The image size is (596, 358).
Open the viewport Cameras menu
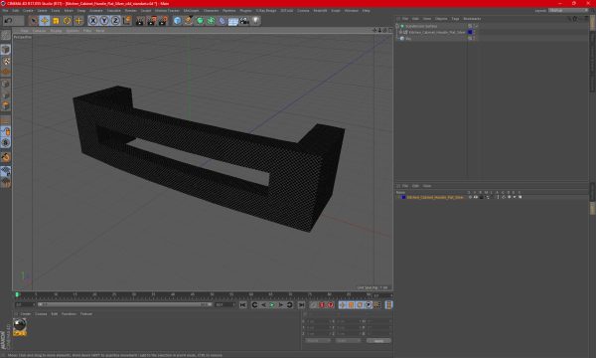[39, 31]
